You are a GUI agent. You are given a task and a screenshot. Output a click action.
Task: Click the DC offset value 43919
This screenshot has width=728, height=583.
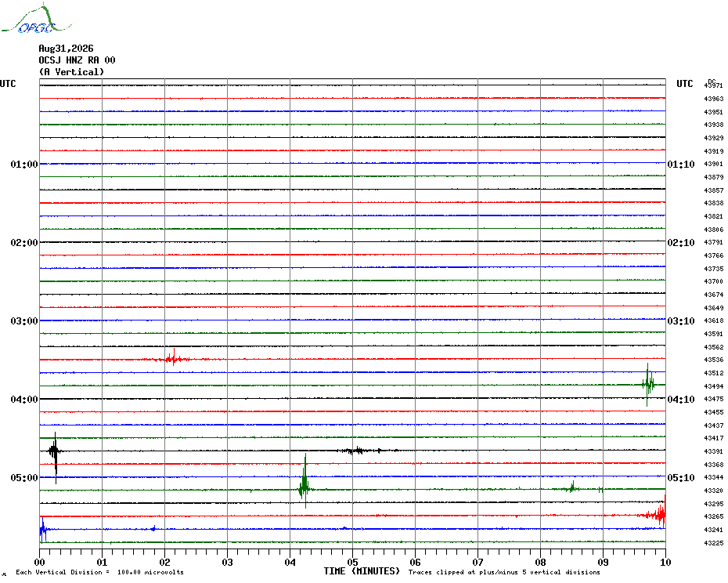pyautogui.click(x=714, y=151)
